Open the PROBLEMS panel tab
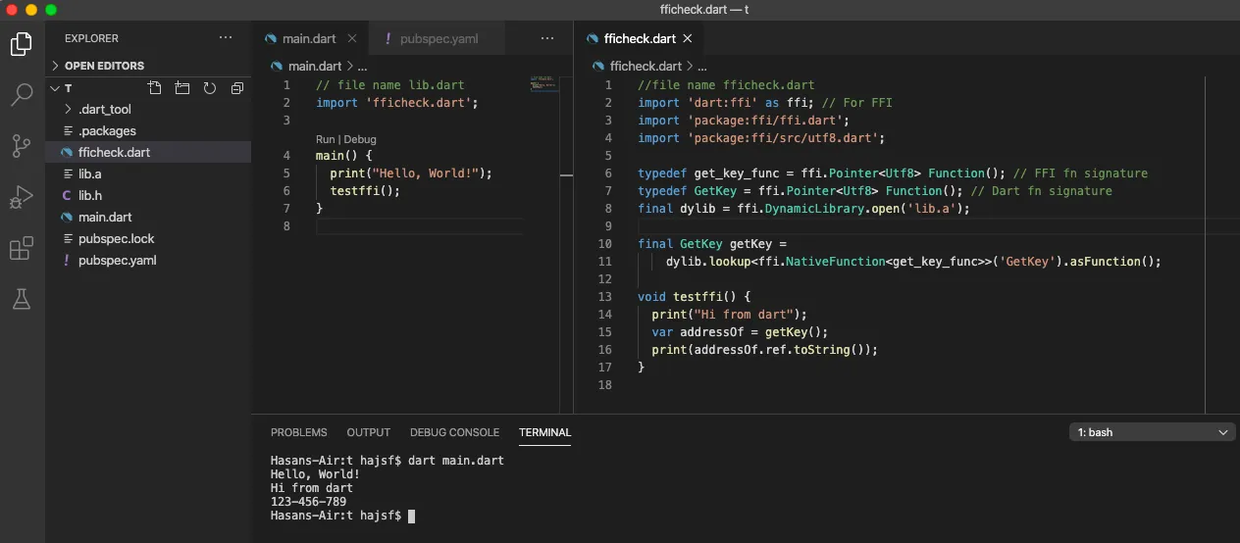Image resolution: width=1240 pixels, height=543 pixels. pyautogui.click(x=299, y=432)
